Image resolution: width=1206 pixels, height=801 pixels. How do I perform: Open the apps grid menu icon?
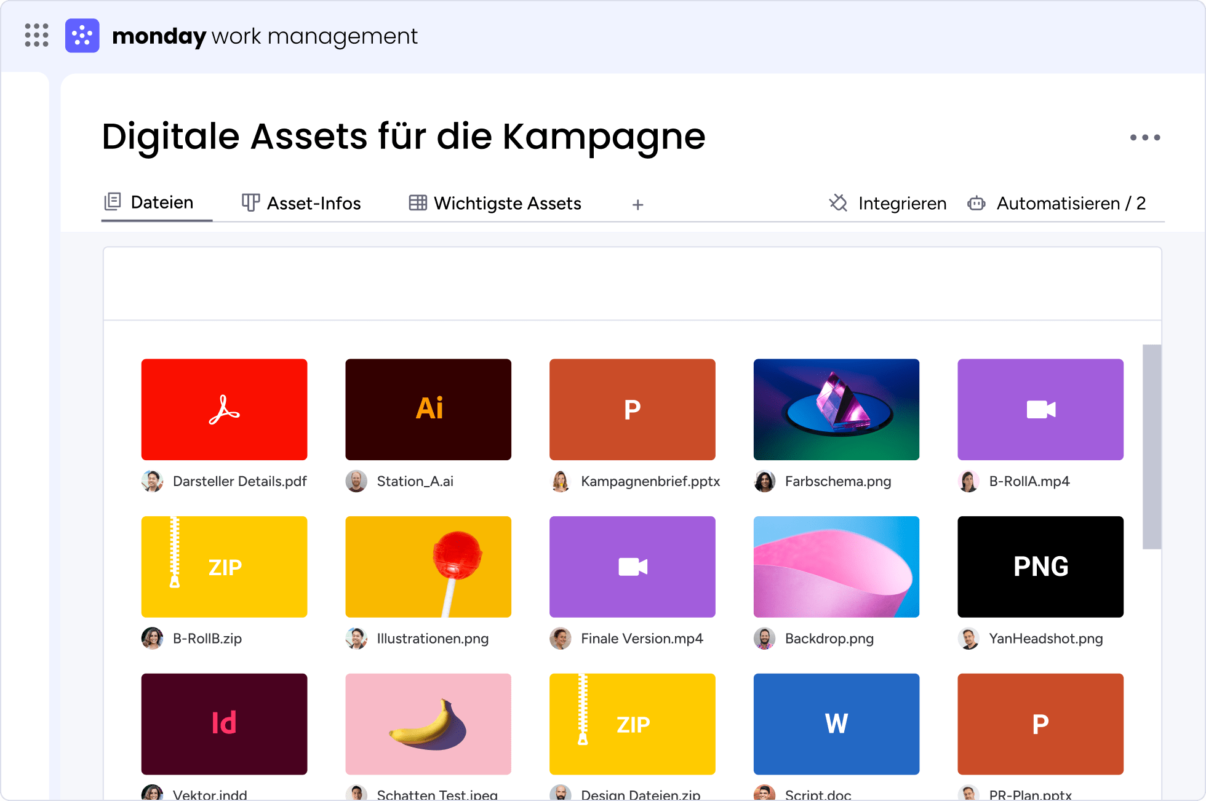[x=36, y=35]
